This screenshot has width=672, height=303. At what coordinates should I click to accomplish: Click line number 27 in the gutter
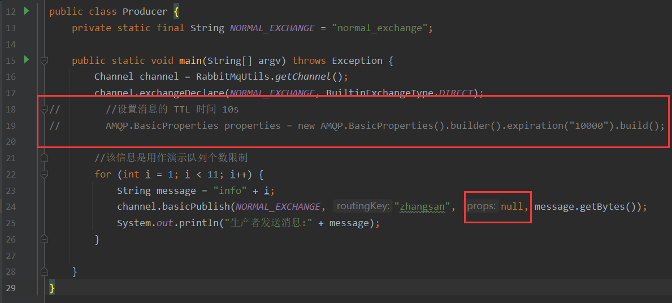coord(11,256)
